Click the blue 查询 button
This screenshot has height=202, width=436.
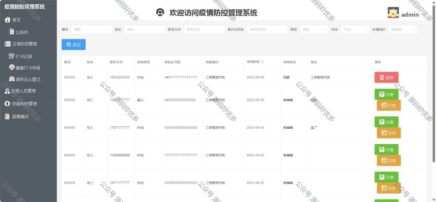pos(73,44)
